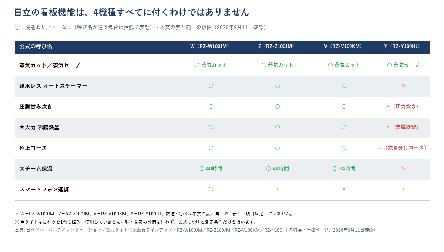The image size is (444, 252).
Task: Click the Z column × for スマートフォン連携
Action: click(x=277, y=189)
